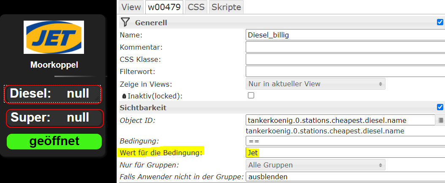The image size is (445, 183).
Task: Select the Diesel: null widget
Action: pos(52,94)
